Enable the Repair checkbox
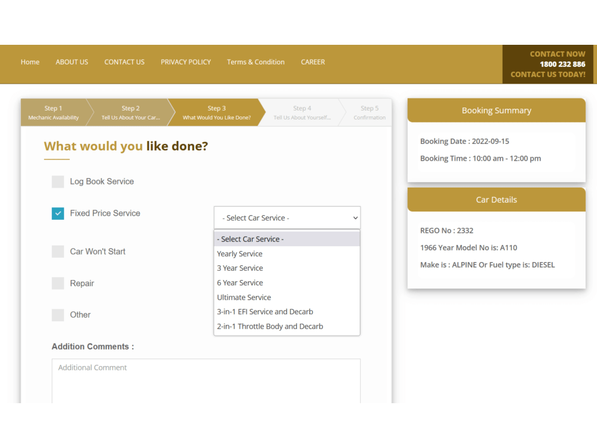The height and width of the screenshot is (448, 597). (x=58, y=283)
